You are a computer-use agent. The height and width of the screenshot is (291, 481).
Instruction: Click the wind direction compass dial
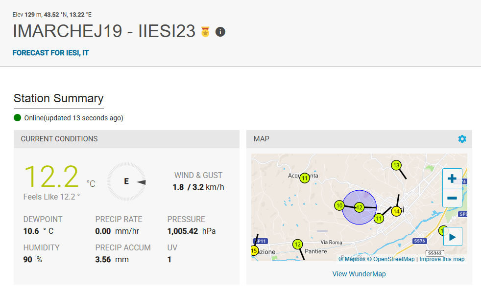point(126,181)
